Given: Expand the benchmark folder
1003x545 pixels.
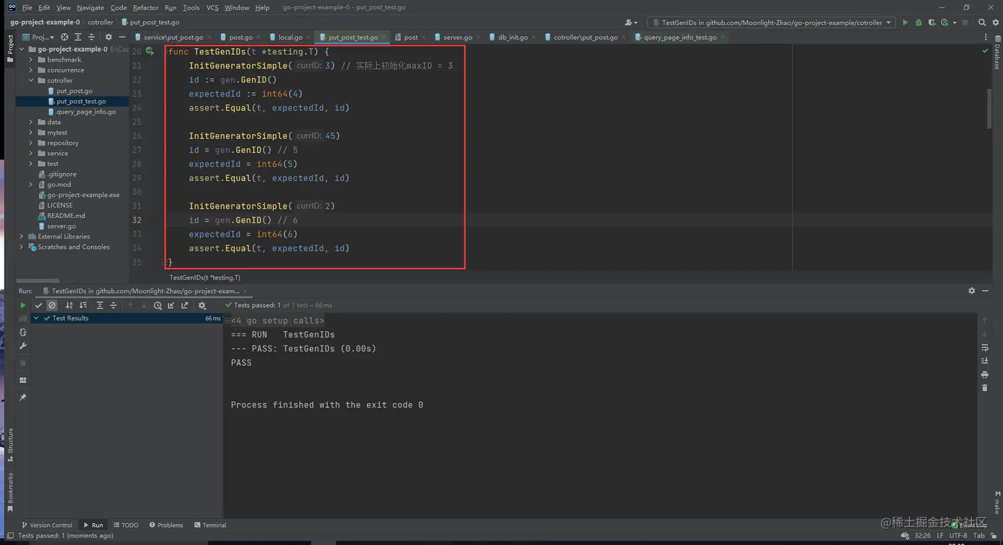Looking at the screenshot, I should coord(31,60).
